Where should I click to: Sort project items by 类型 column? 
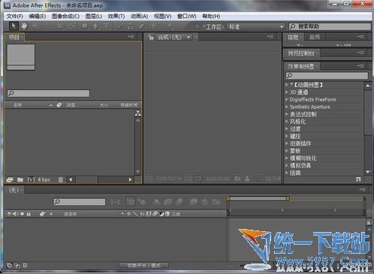tap(71, 105)
